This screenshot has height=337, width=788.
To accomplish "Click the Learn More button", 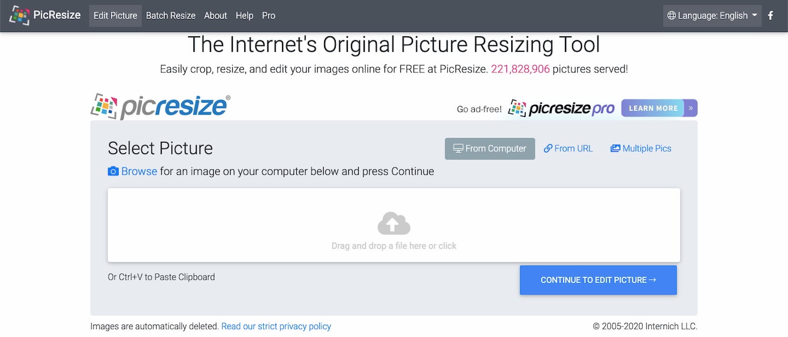I will pos(653,108).
